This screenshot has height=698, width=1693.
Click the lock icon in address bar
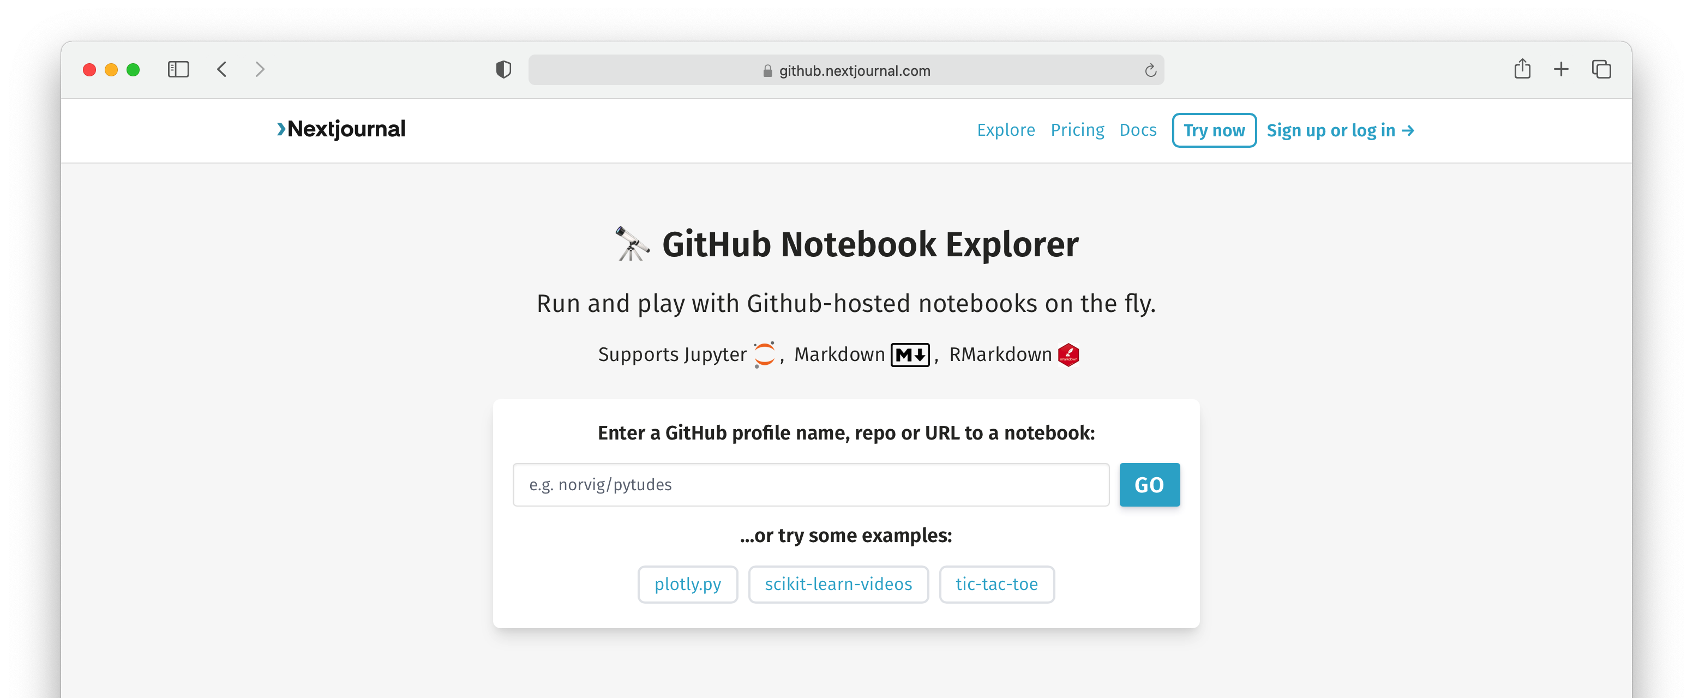(x=767, y=70)
